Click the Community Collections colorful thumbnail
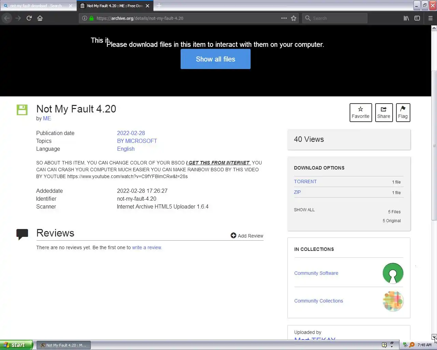 point(393,301)
